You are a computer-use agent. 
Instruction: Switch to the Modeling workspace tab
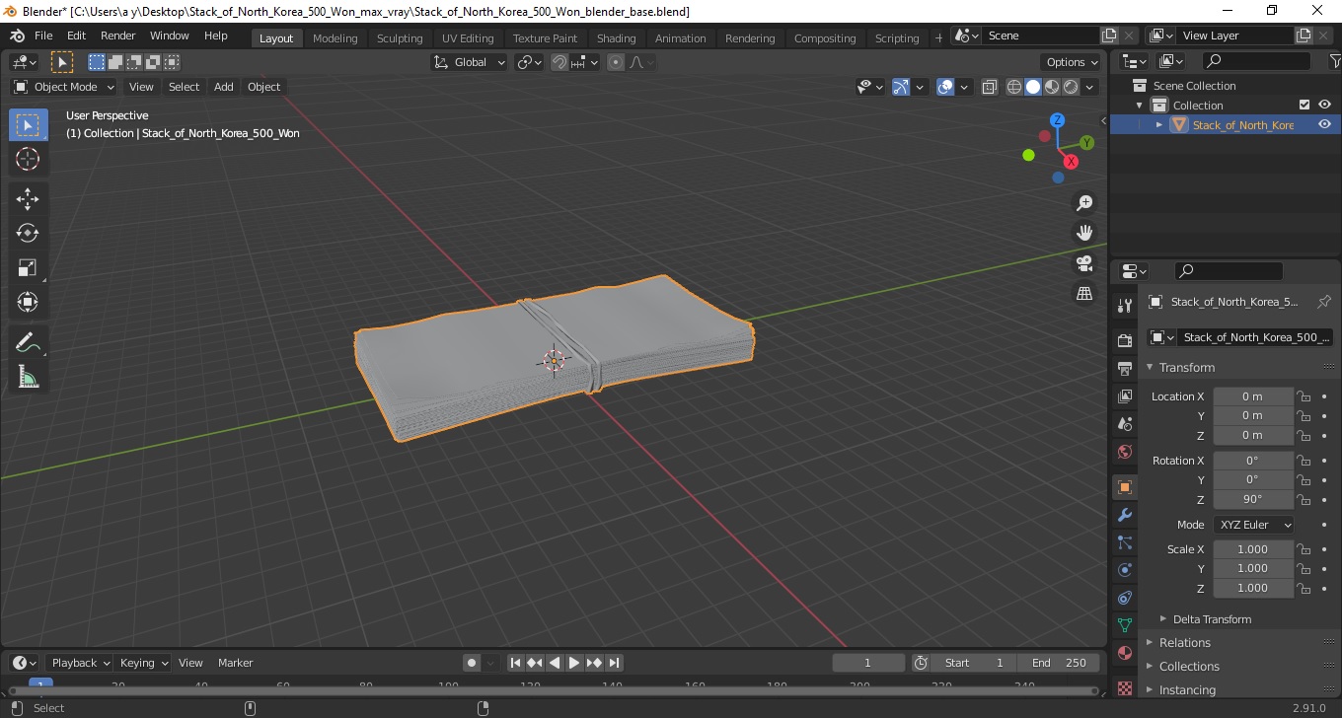point(335,38)
